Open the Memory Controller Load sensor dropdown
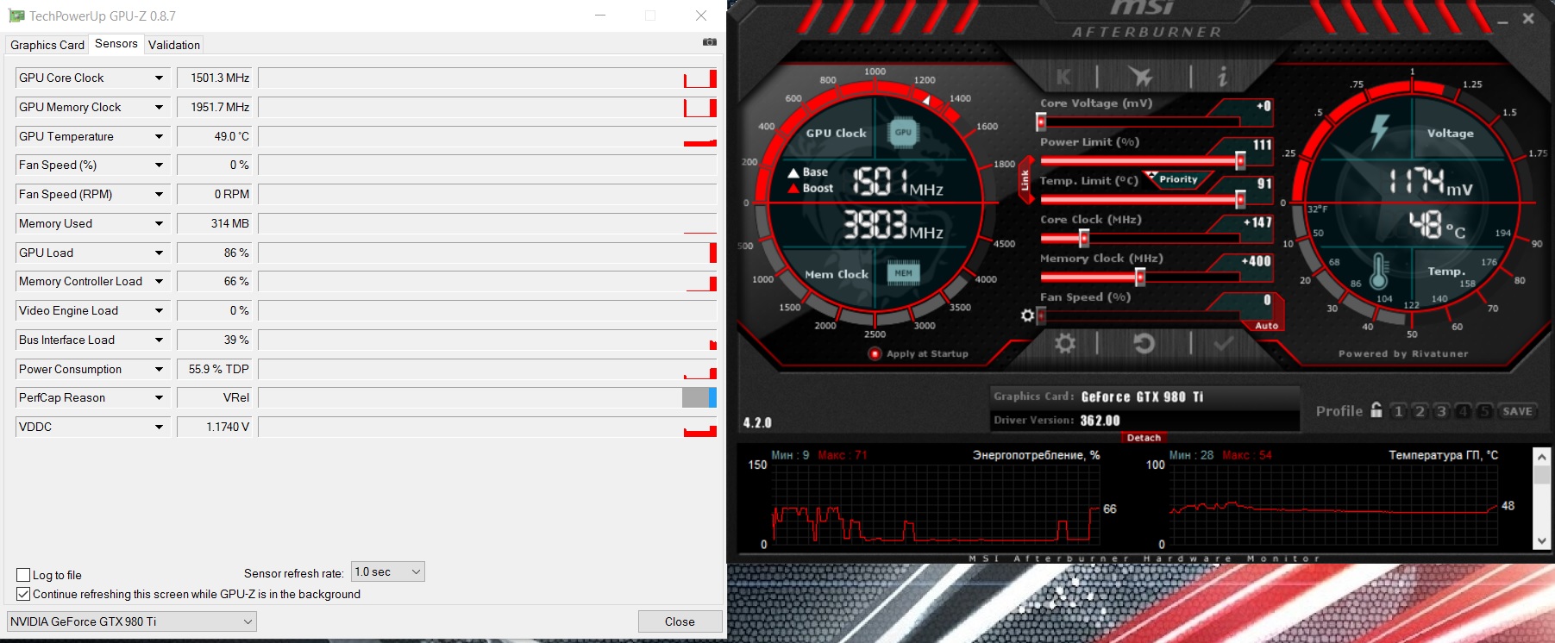Screen dimensions: 1555x643 [x=159, y=281]
